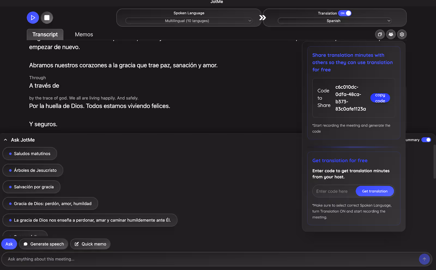Click the copy code button
Image resolution: width=436 pixels, height=270 pixels.
(380, 98)
